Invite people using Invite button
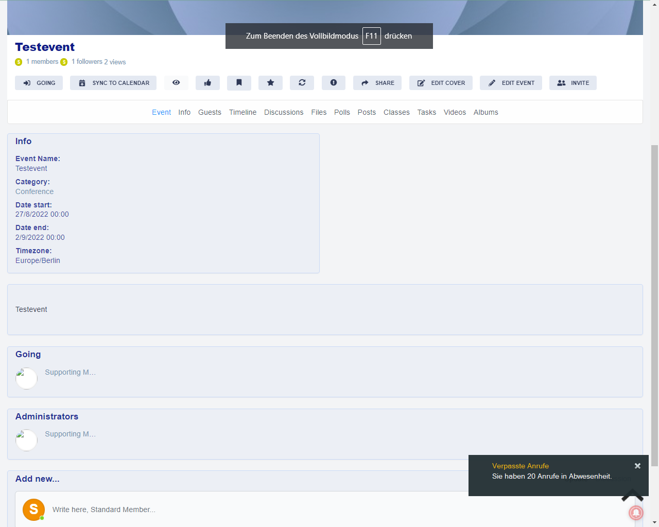The height and width of the screenshot is (527, 659). coord(573,83)
